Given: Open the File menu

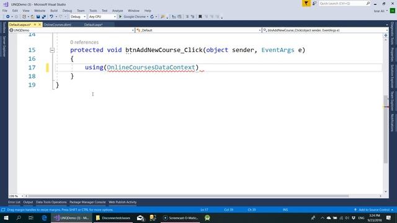Looking at the screenshot, I should click(x=5, y=11).
